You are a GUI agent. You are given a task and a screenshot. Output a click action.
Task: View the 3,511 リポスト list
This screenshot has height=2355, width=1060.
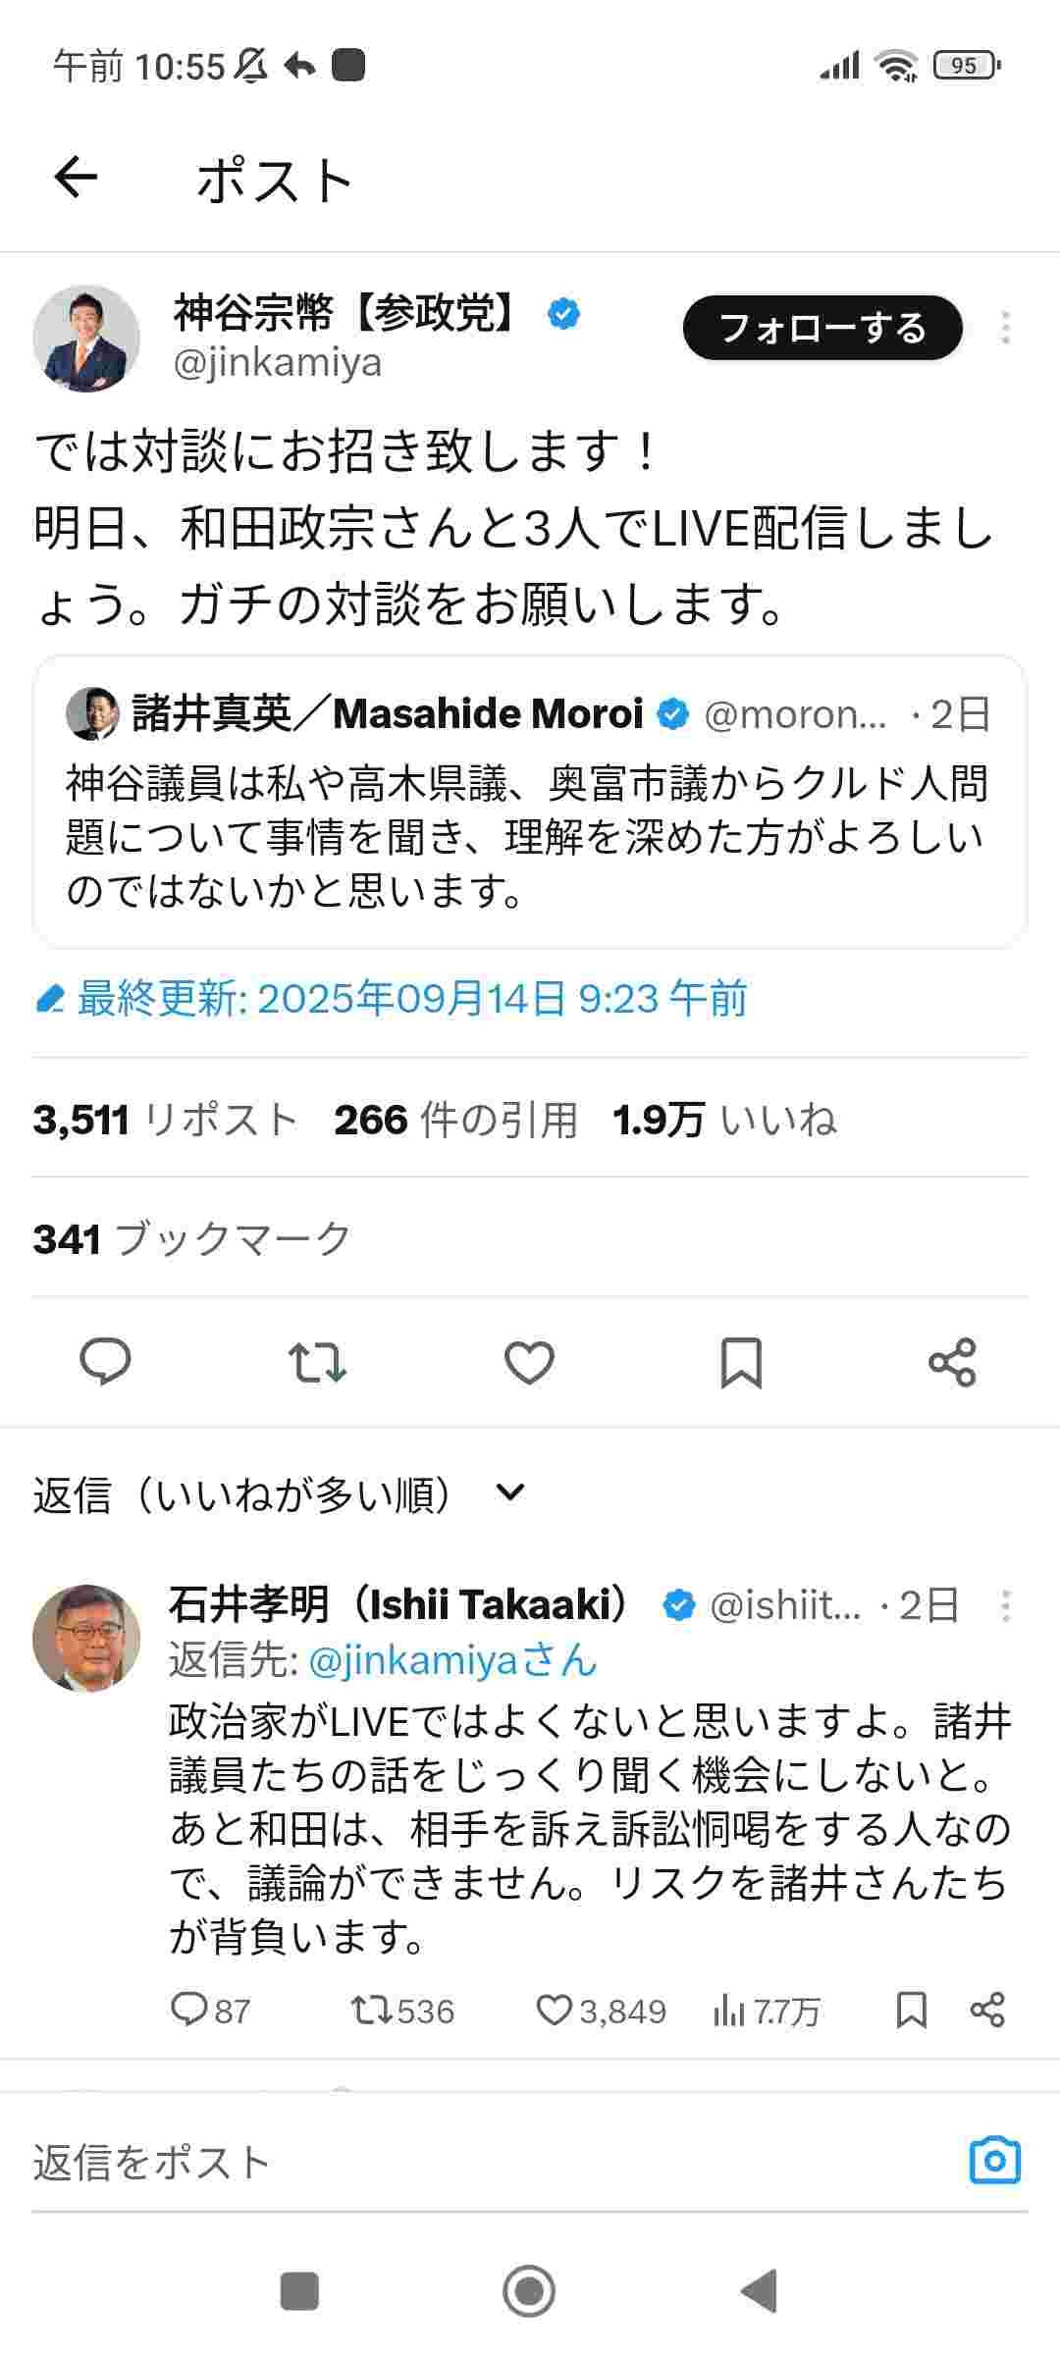point(165,1120)
